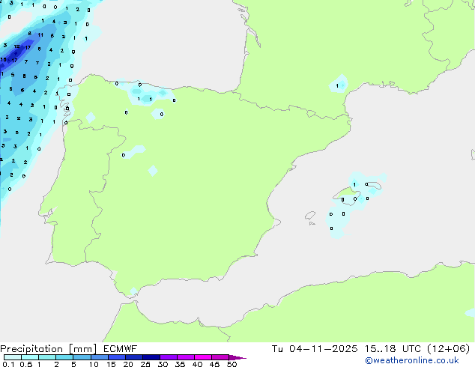Click the "Precipitation" title text

click(x=31, y=349)
